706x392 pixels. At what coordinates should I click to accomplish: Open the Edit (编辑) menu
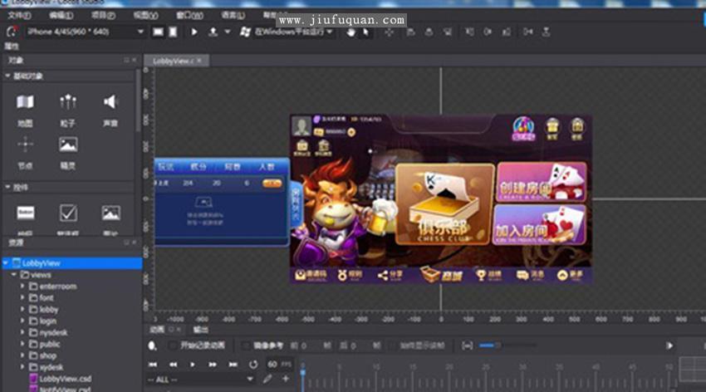tap(61, 16)
